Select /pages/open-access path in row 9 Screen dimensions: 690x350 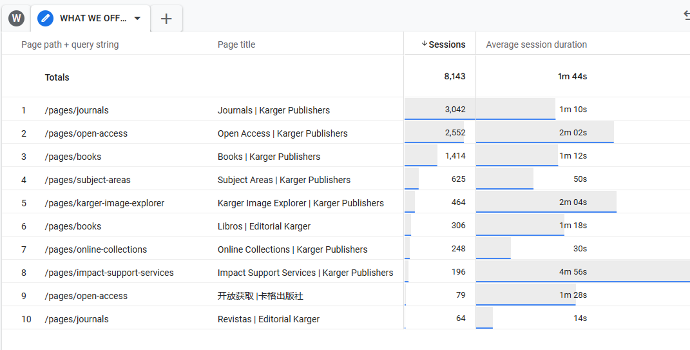86,296
